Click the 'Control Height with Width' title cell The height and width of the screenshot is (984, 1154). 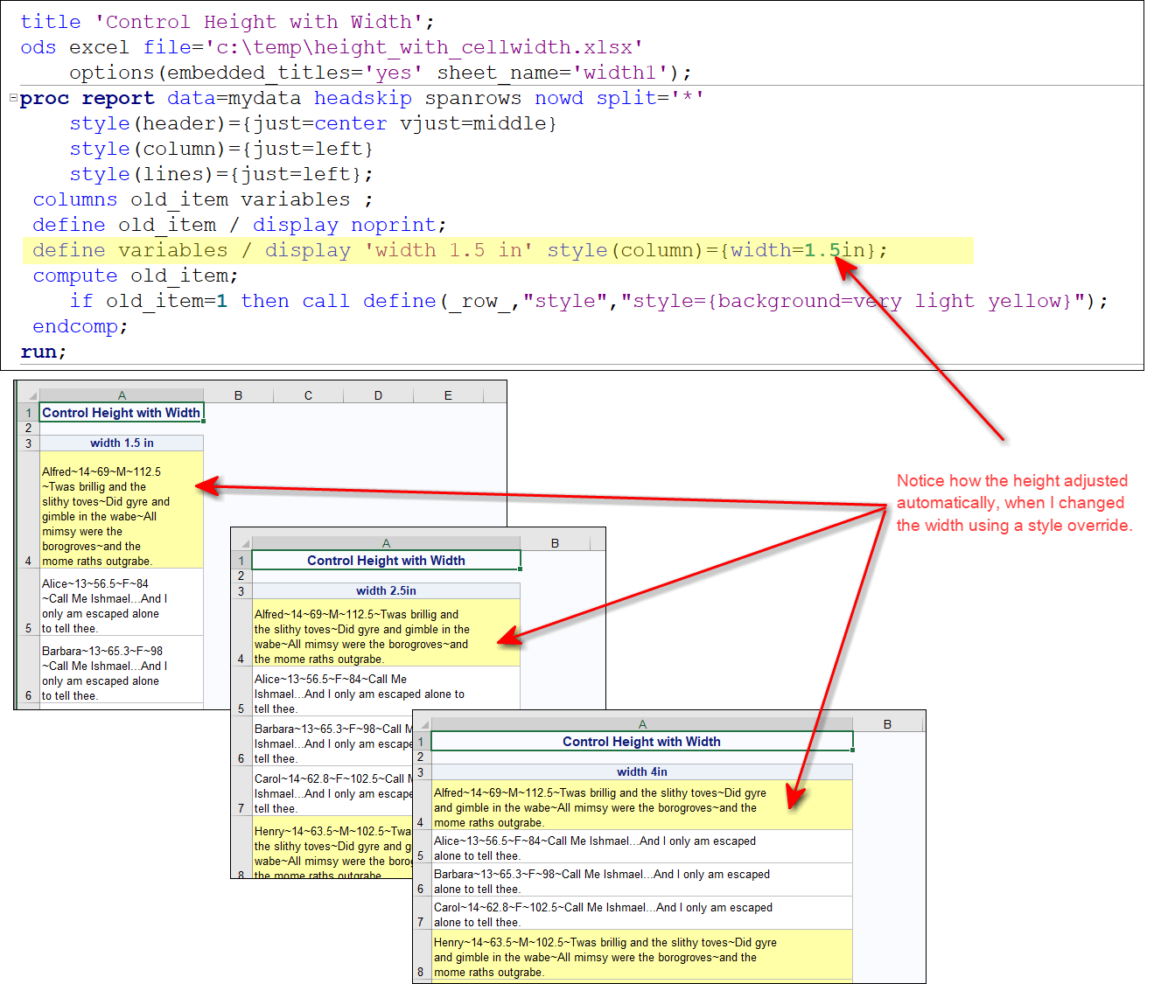(121, 412)
